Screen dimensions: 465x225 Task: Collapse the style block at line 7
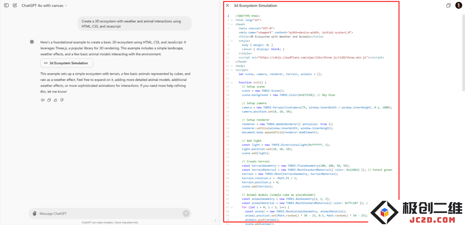(232, 41)
